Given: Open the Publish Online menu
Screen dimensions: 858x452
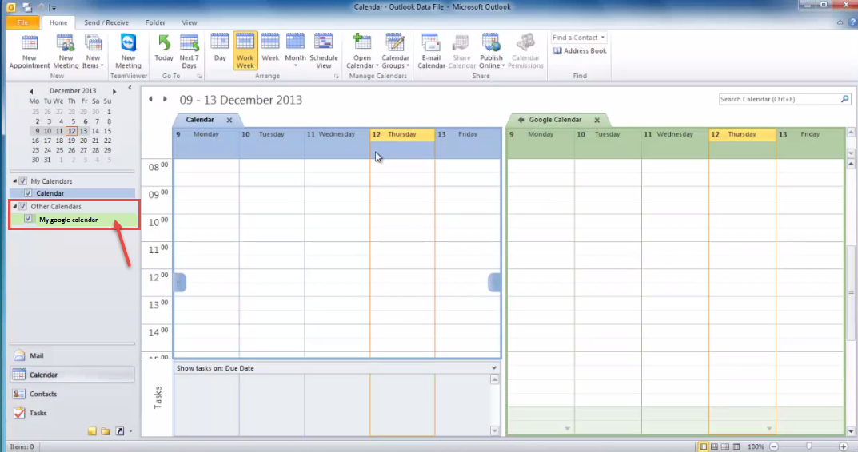Looking at the screenshot, I should pyautogui.click(x=491, y=51).
